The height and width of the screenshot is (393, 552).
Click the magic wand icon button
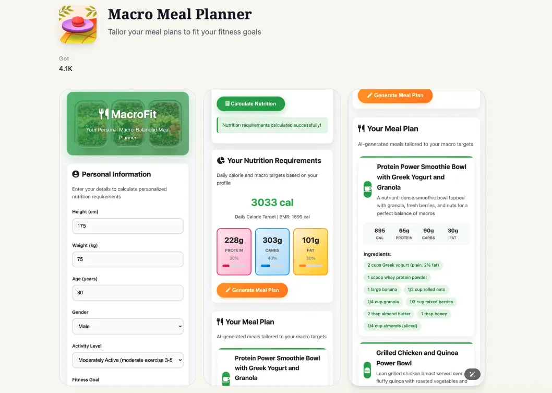tap(472, 374)
